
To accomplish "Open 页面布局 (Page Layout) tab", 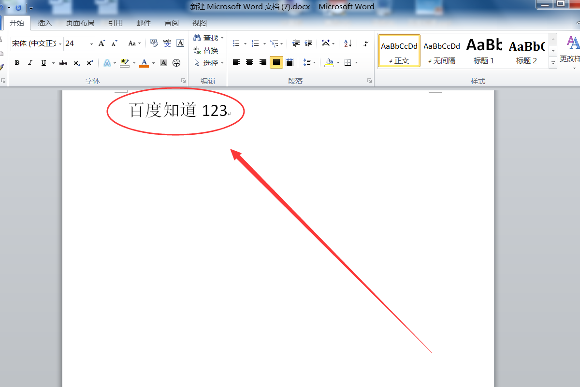I will [x=80, y=23].
